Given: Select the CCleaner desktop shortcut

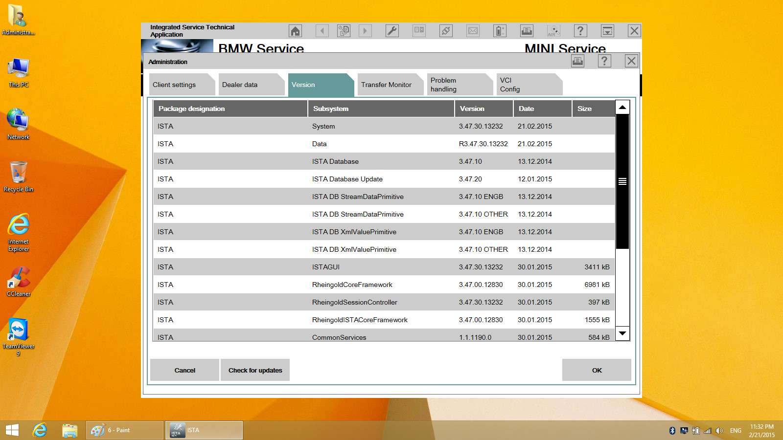Looking at the screenshot, I should click(x=19, y=282).
